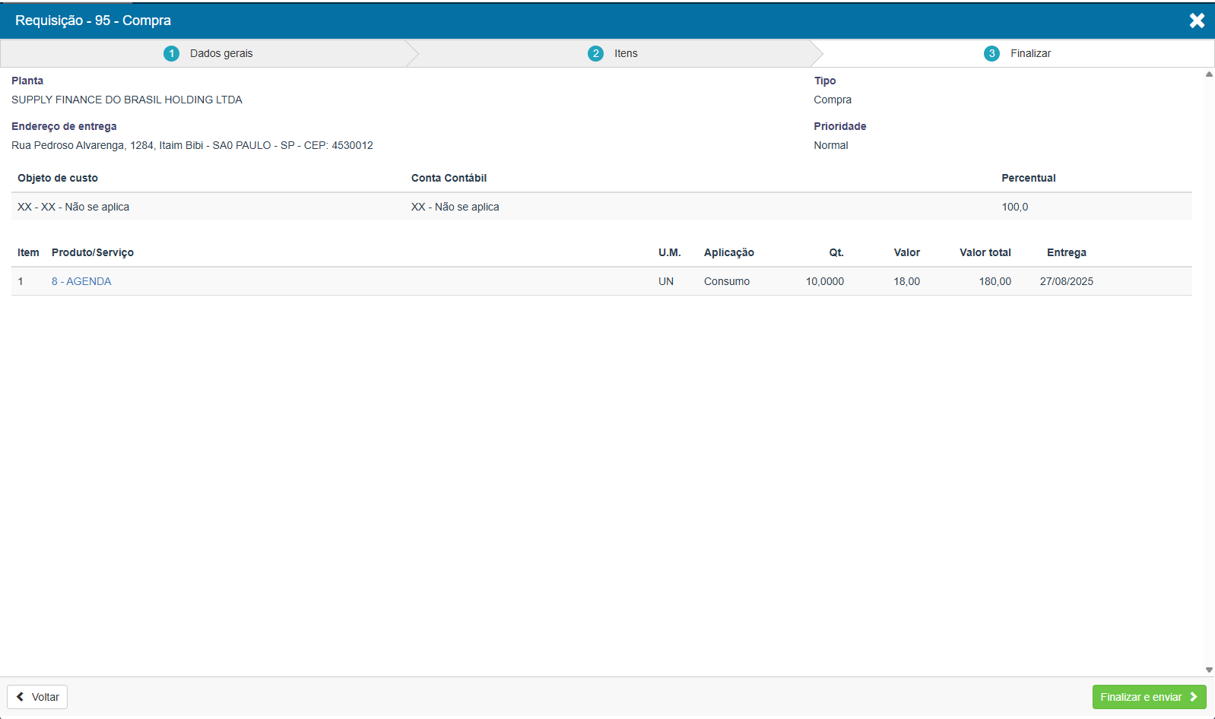Screen dimensions: 1215x719
Task: Click the Requisição - 95 - Compra title
Action: (x=93, y=21)
